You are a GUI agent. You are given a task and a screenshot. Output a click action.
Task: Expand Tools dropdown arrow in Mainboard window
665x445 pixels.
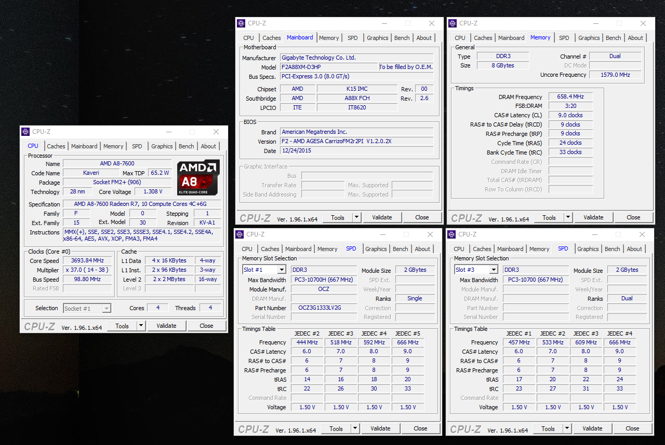point(357,217)
